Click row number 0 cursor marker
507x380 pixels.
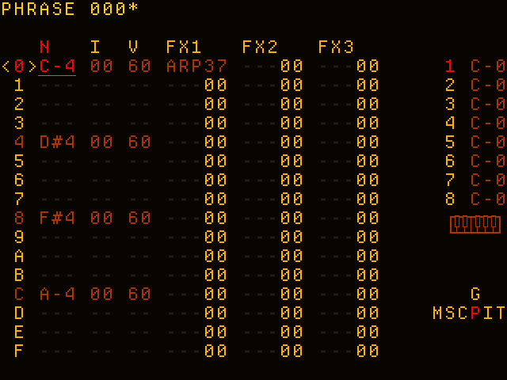pos(19,66)
